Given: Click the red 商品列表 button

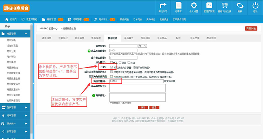Looking at the screenshot, I should [251, 28].
